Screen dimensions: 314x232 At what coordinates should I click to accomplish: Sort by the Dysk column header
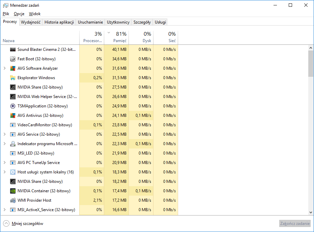[141, 38]
